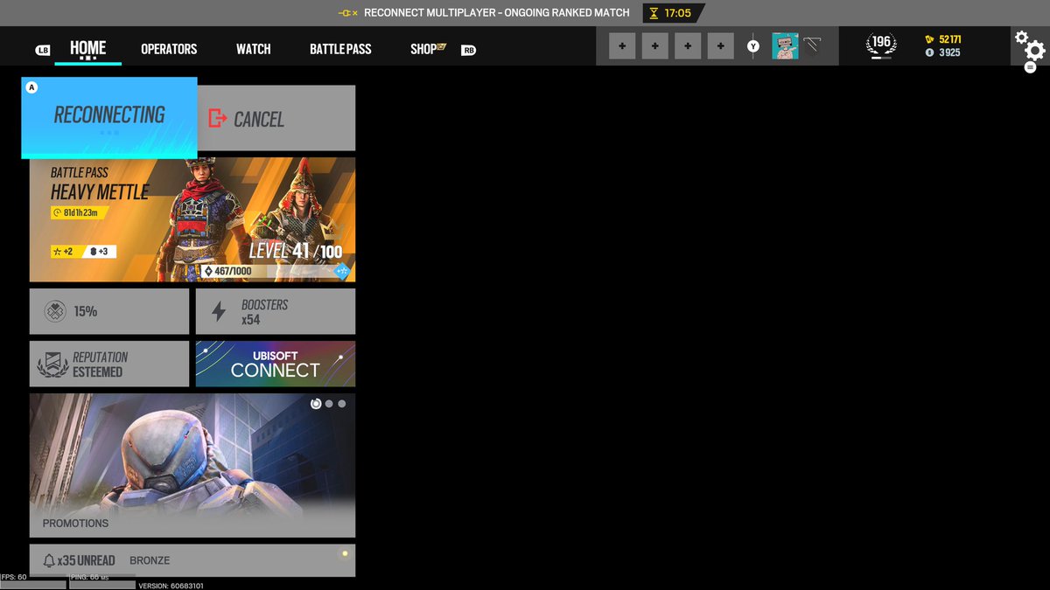Open the Promotions banner

192,465
